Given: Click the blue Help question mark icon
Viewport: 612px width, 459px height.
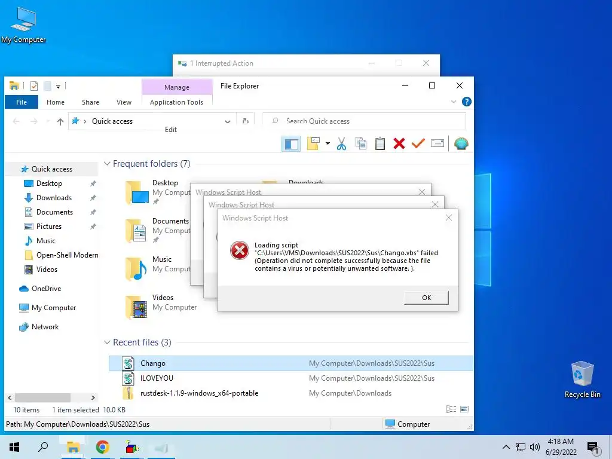Looking at the screenshot, I should click(466, 102).
